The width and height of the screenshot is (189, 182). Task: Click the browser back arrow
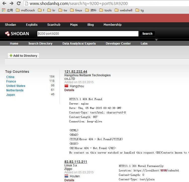click(4, 4)
